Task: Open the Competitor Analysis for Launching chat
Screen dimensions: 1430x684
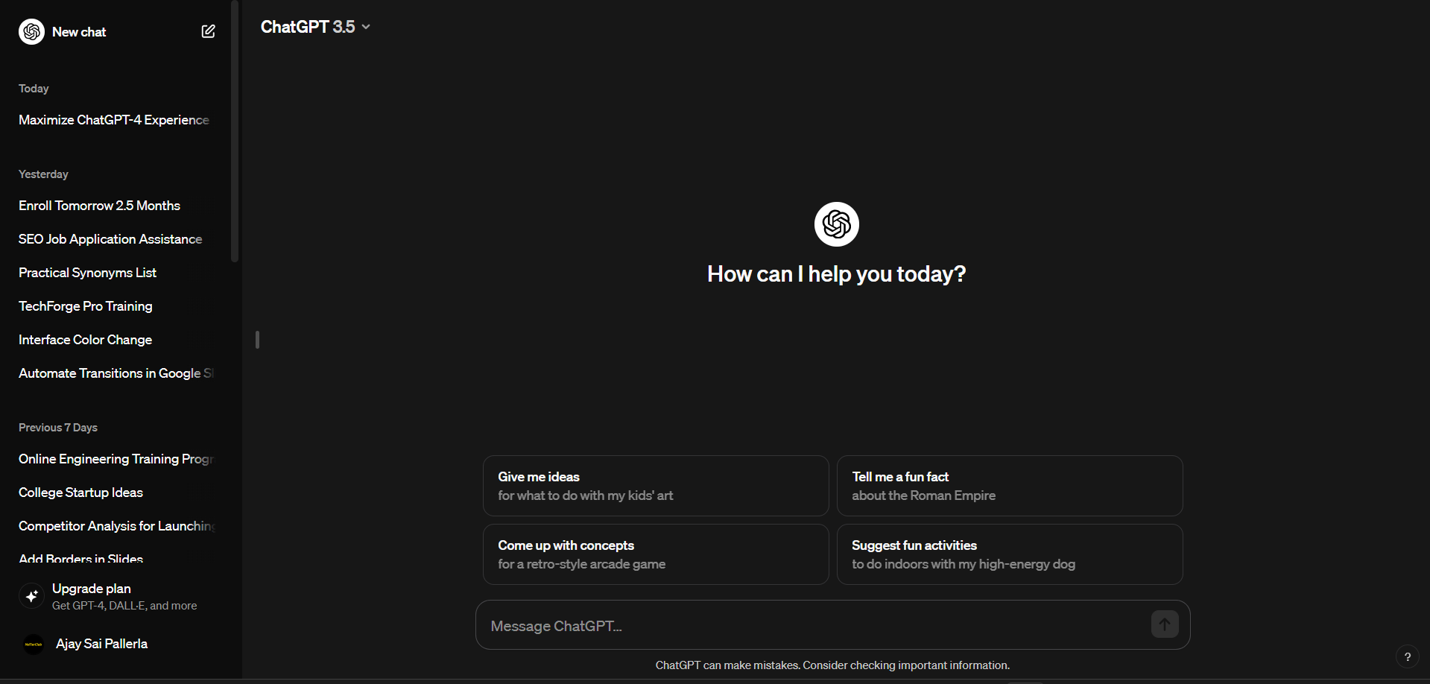Action: point(116,526)
